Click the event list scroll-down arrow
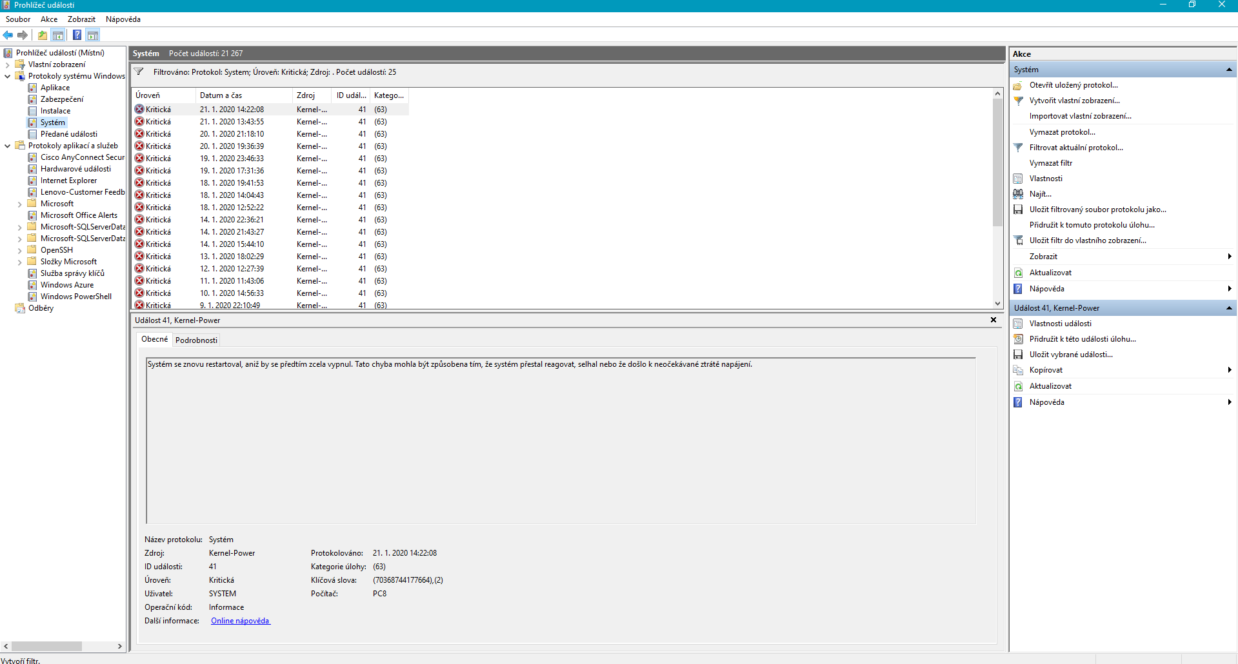Image resolution: width=1238 pixels, height=664 pixels. (x=997, y=304)
